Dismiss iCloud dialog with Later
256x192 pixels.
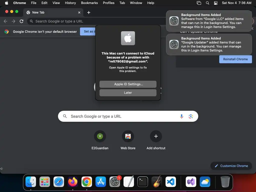pyautogui.click(x=128, y=93)
